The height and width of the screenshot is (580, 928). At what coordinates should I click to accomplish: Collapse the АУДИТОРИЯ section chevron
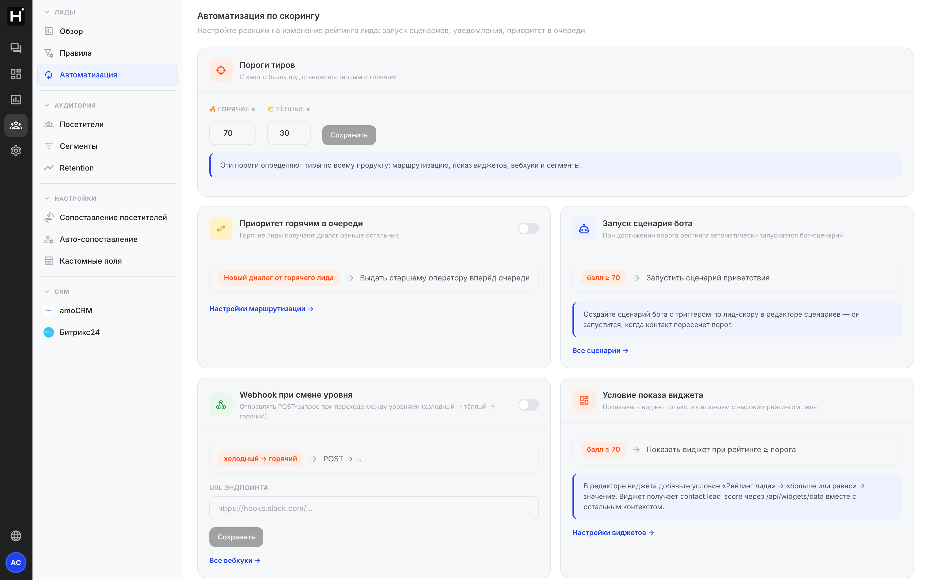(x=47, y=106)
